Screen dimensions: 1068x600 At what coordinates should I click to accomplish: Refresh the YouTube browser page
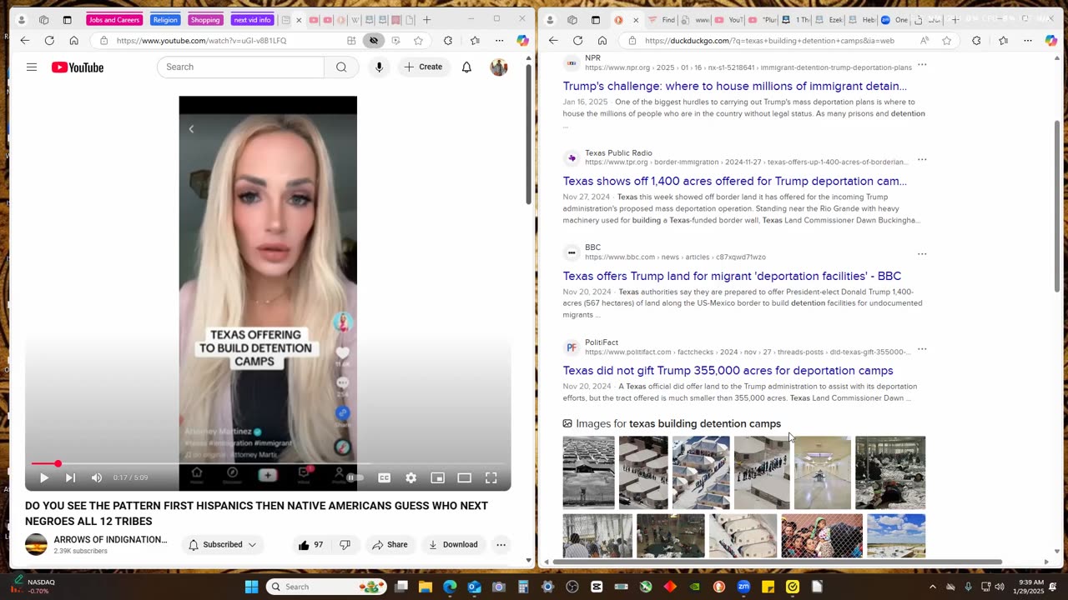pos(49,40)
